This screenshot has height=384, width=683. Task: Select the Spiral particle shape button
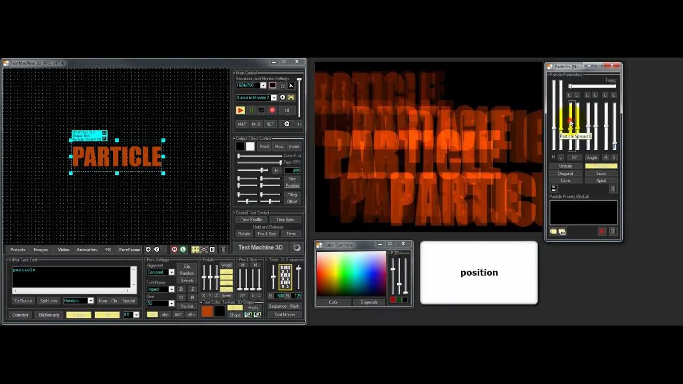(x=601, y=181)
